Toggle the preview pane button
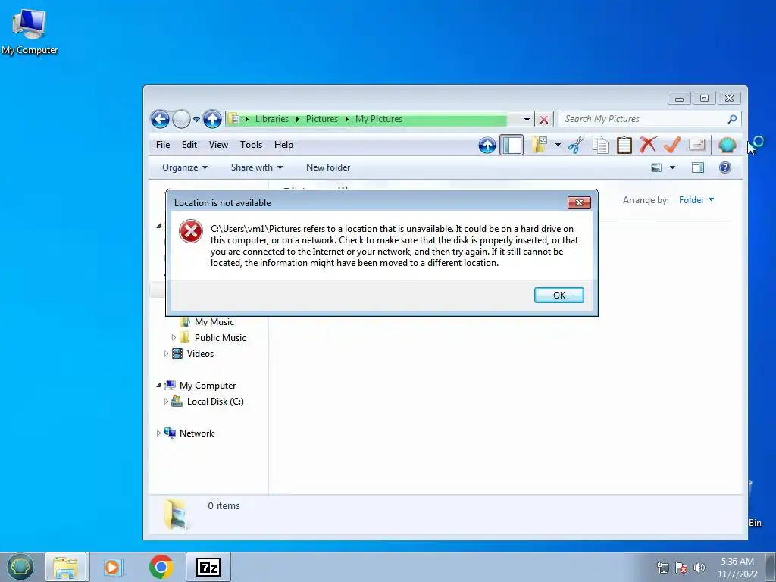This screenshot has height=582, width=776. point(698,167)
